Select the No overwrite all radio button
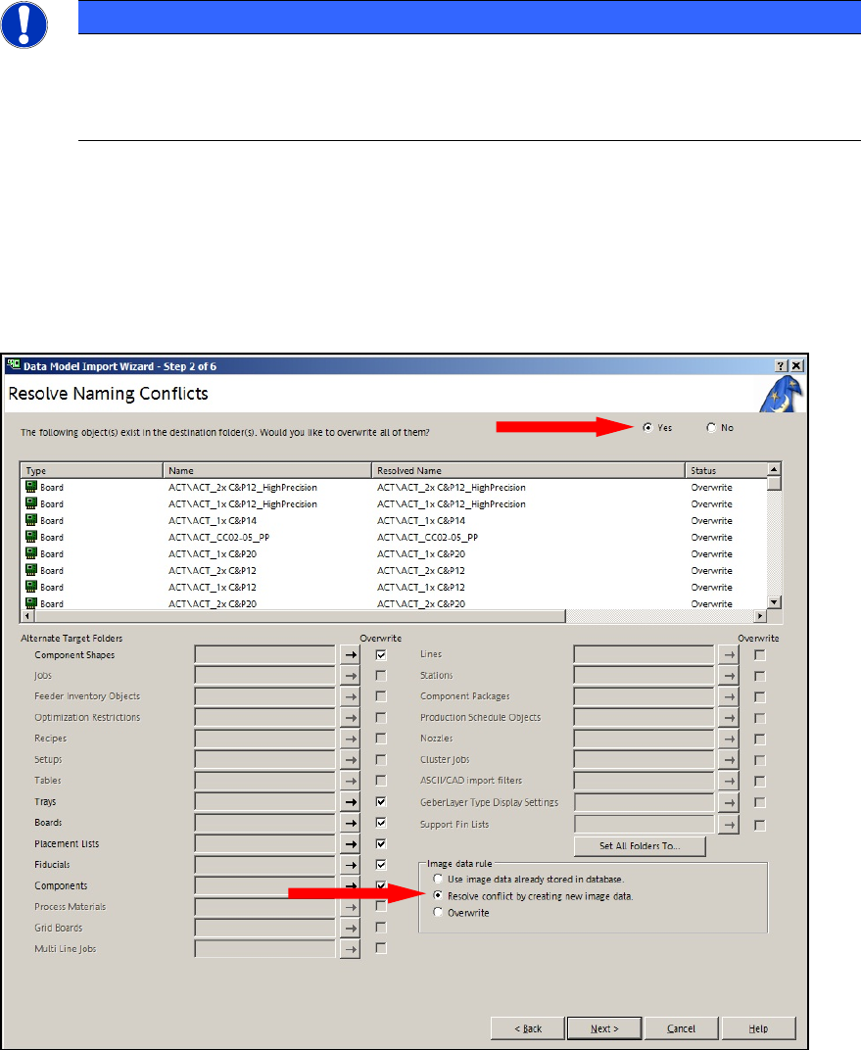861x1050 pixels. (711, 427)
